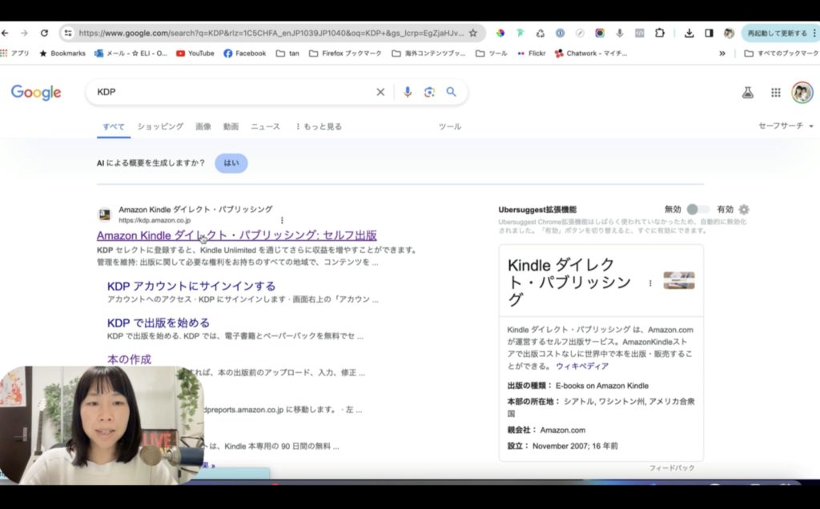This screenshot has width=820, height=509.
Task: Switch to the ショッピング tab
Action: point(160,126)
